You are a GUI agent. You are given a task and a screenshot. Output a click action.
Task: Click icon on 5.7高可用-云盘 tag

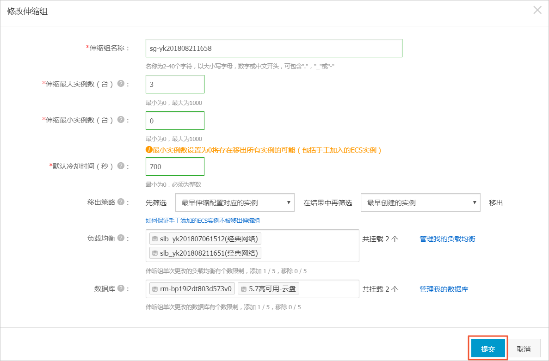[244, 289]
